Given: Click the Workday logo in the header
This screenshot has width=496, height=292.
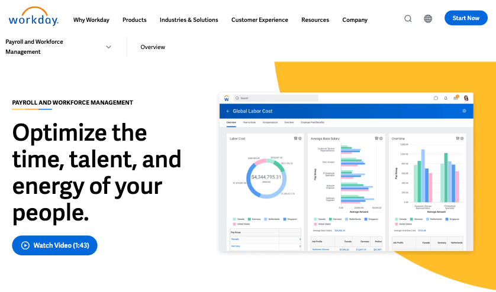Looking at the screenshot, I should point(34,17).
